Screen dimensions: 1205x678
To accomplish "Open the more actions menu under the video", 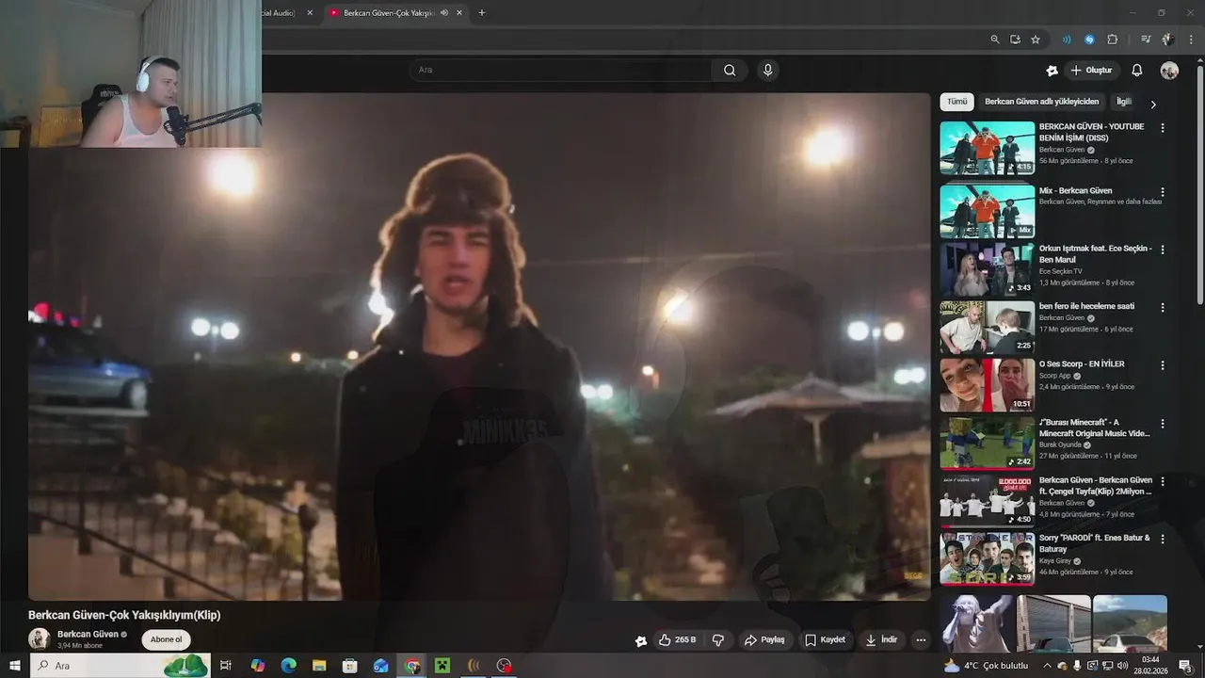I will 921,639.
